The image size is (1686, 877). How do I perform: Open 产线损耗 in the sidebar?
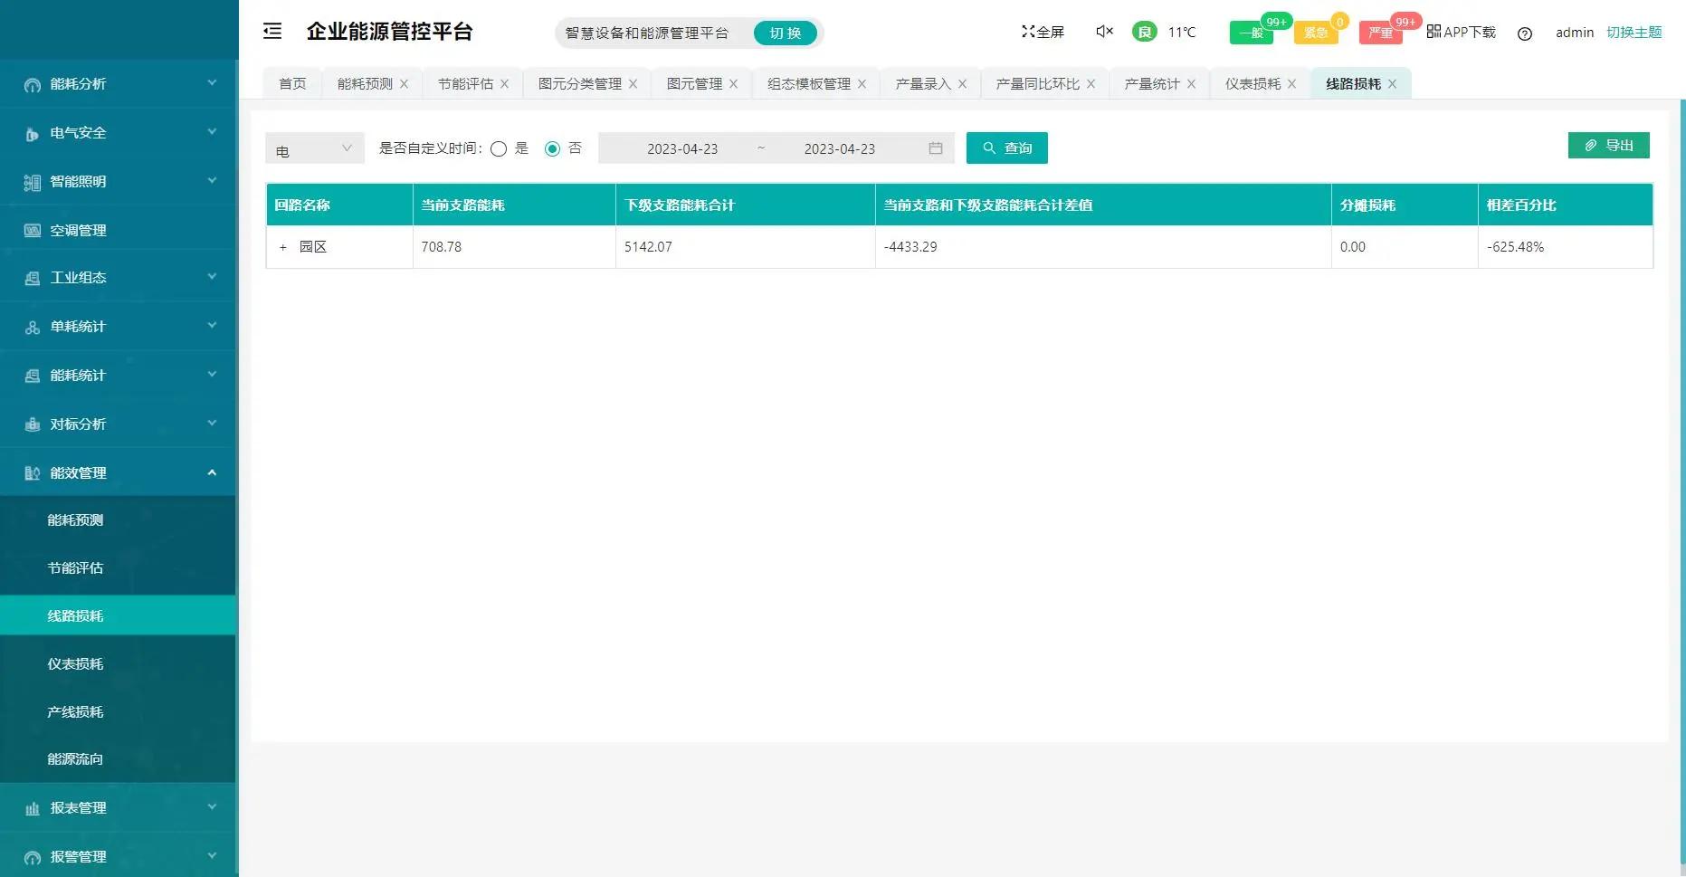(118, 711)
